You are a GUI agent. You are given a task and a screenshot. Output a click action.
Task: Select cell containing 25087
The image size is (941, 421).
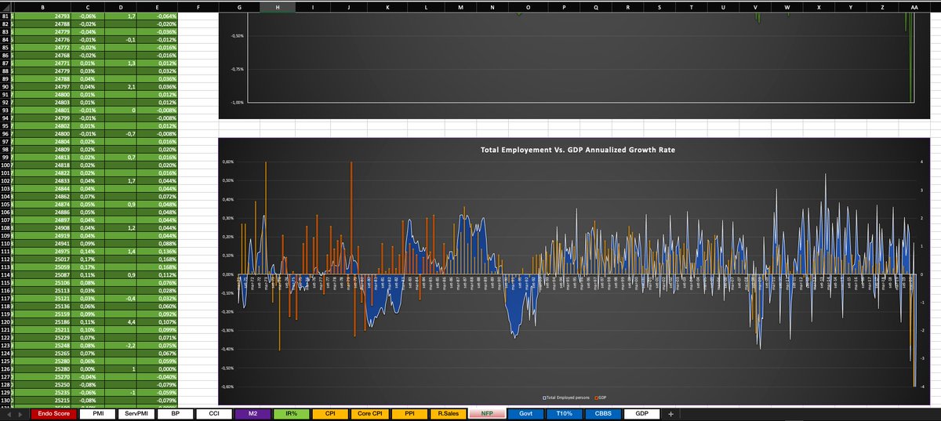[41, 276]
